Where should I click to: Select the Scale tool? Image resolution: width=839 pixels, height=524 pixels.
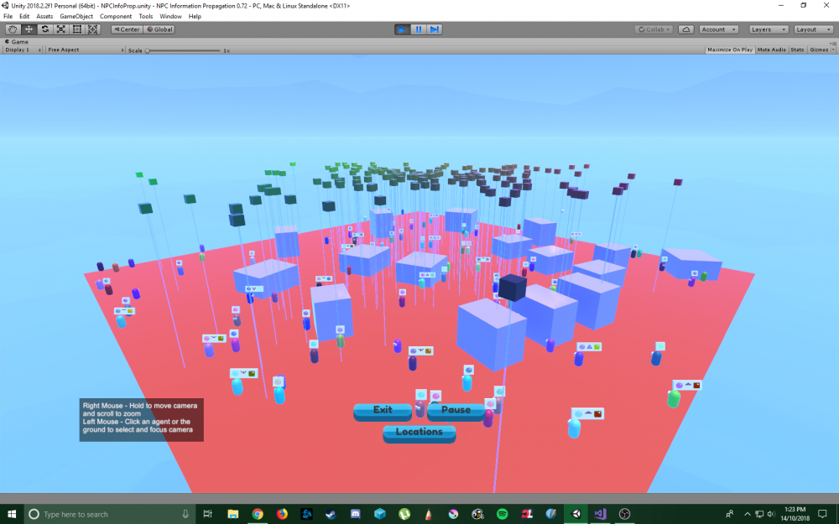pos(60,29)
